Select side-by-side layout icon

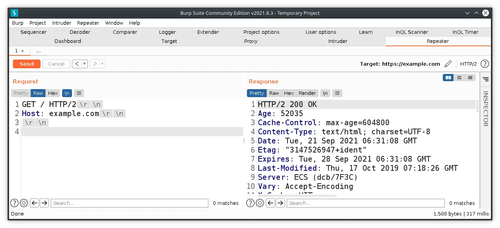click(x=448, y=77)
